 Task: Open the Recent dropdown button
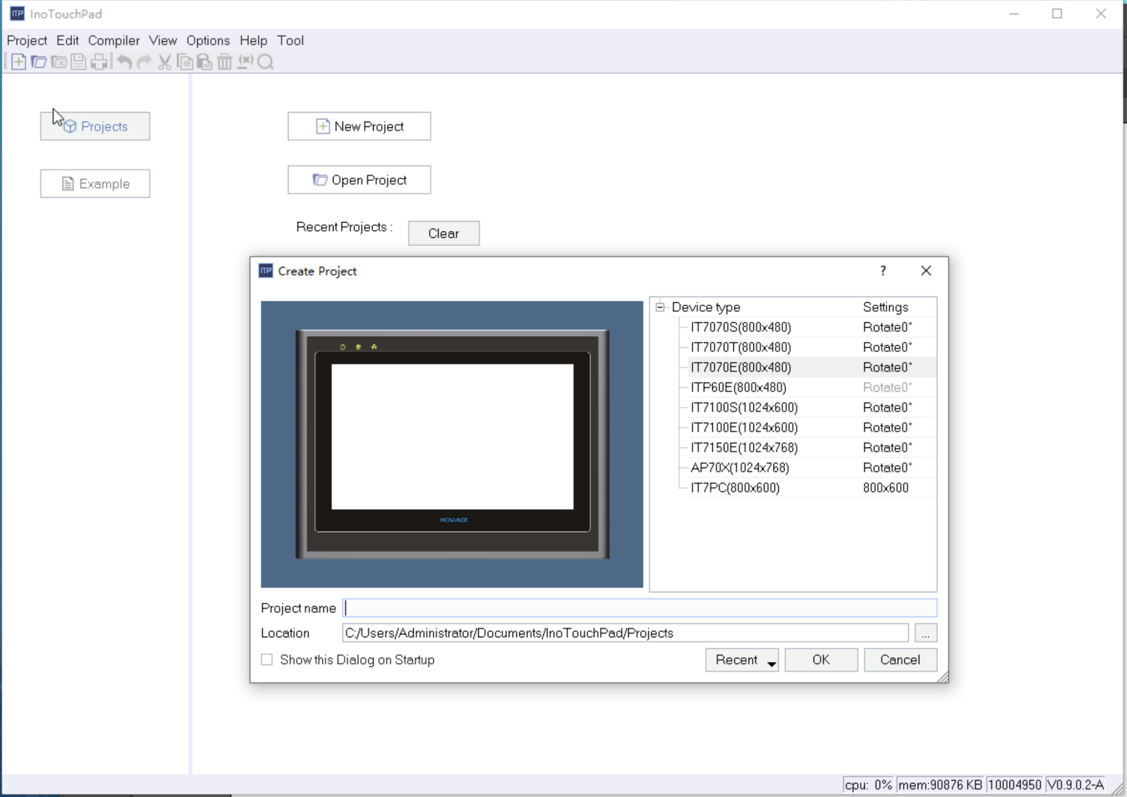coord(742,660)
